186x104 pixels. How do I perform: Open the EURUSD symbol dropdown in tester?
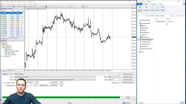pos(55,77)
